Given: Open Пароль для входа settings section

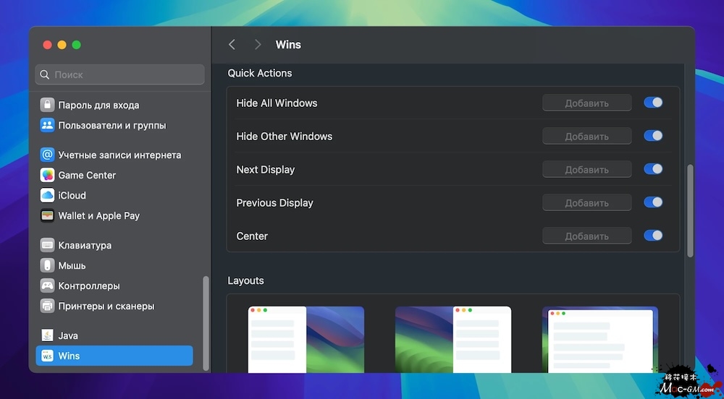Looking at the screenshot, I should click(x=98, y=105).
